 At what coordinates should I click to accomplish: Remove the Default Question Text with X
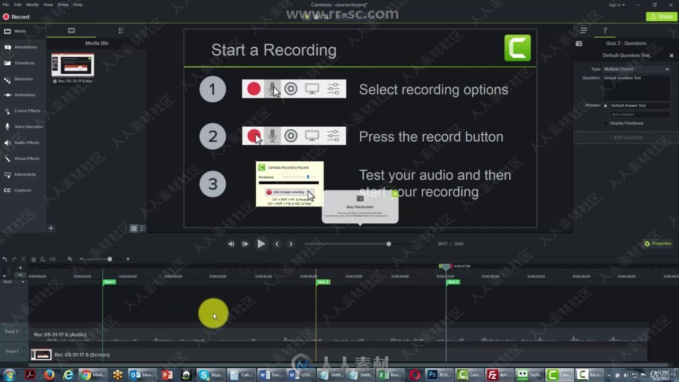(671, 56)
